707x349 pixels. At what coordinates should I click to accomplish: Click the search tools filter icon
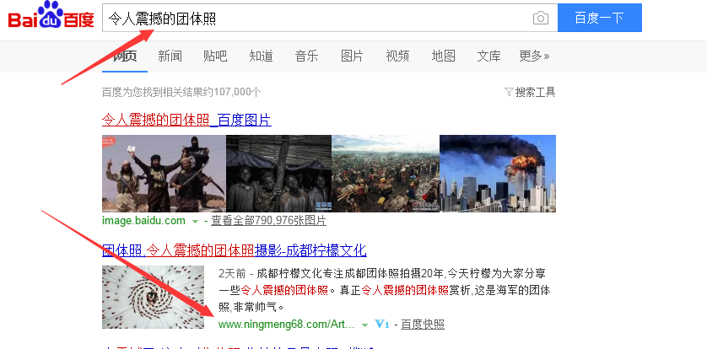(x=509, y=93)
